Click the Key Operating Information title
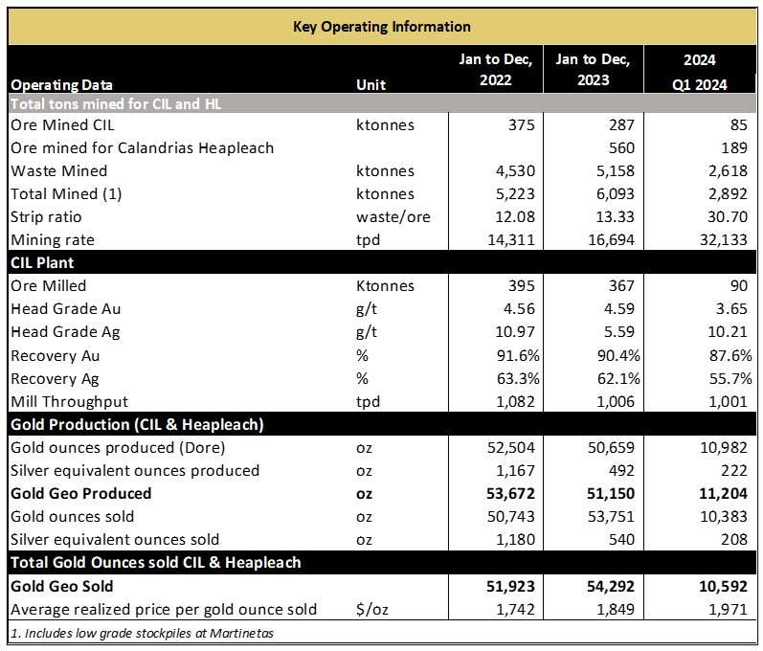 coord(381,26)
